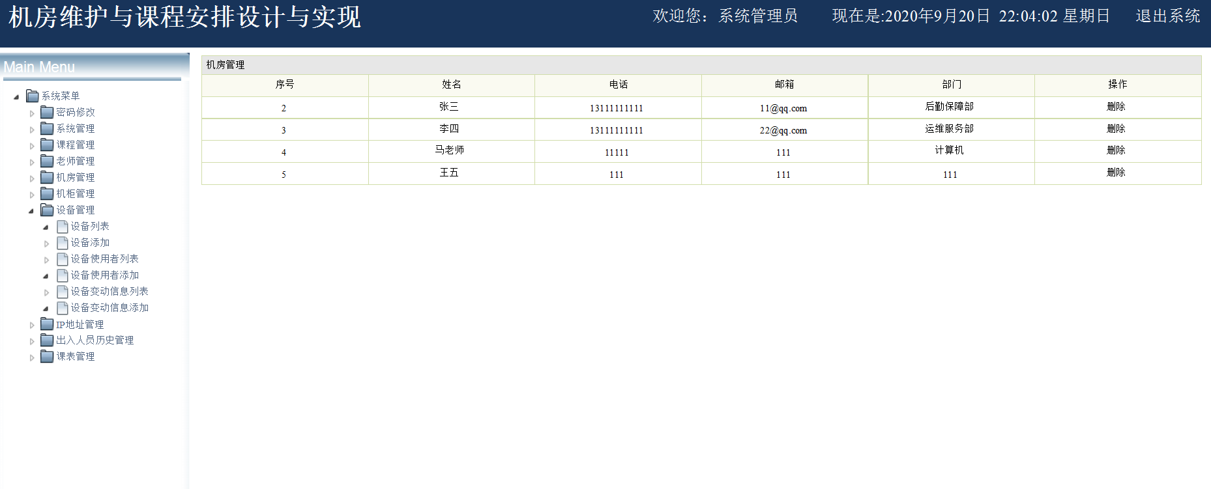This screenshot has height=489, width=1211.
Task: Click the folder icon beside 系统菜单
Action: (33, 96)
